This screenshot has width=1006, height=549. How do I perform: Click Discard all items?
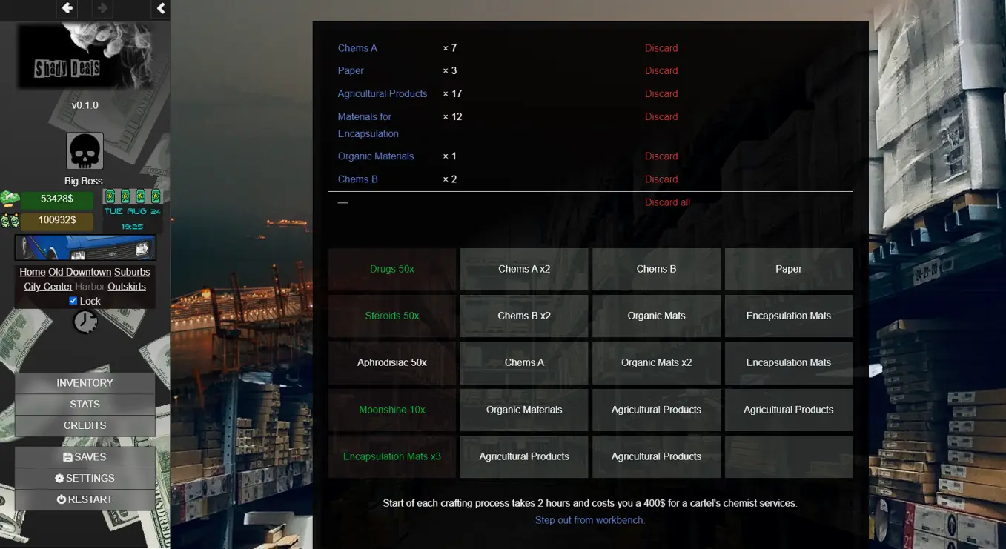coord(667,202)
